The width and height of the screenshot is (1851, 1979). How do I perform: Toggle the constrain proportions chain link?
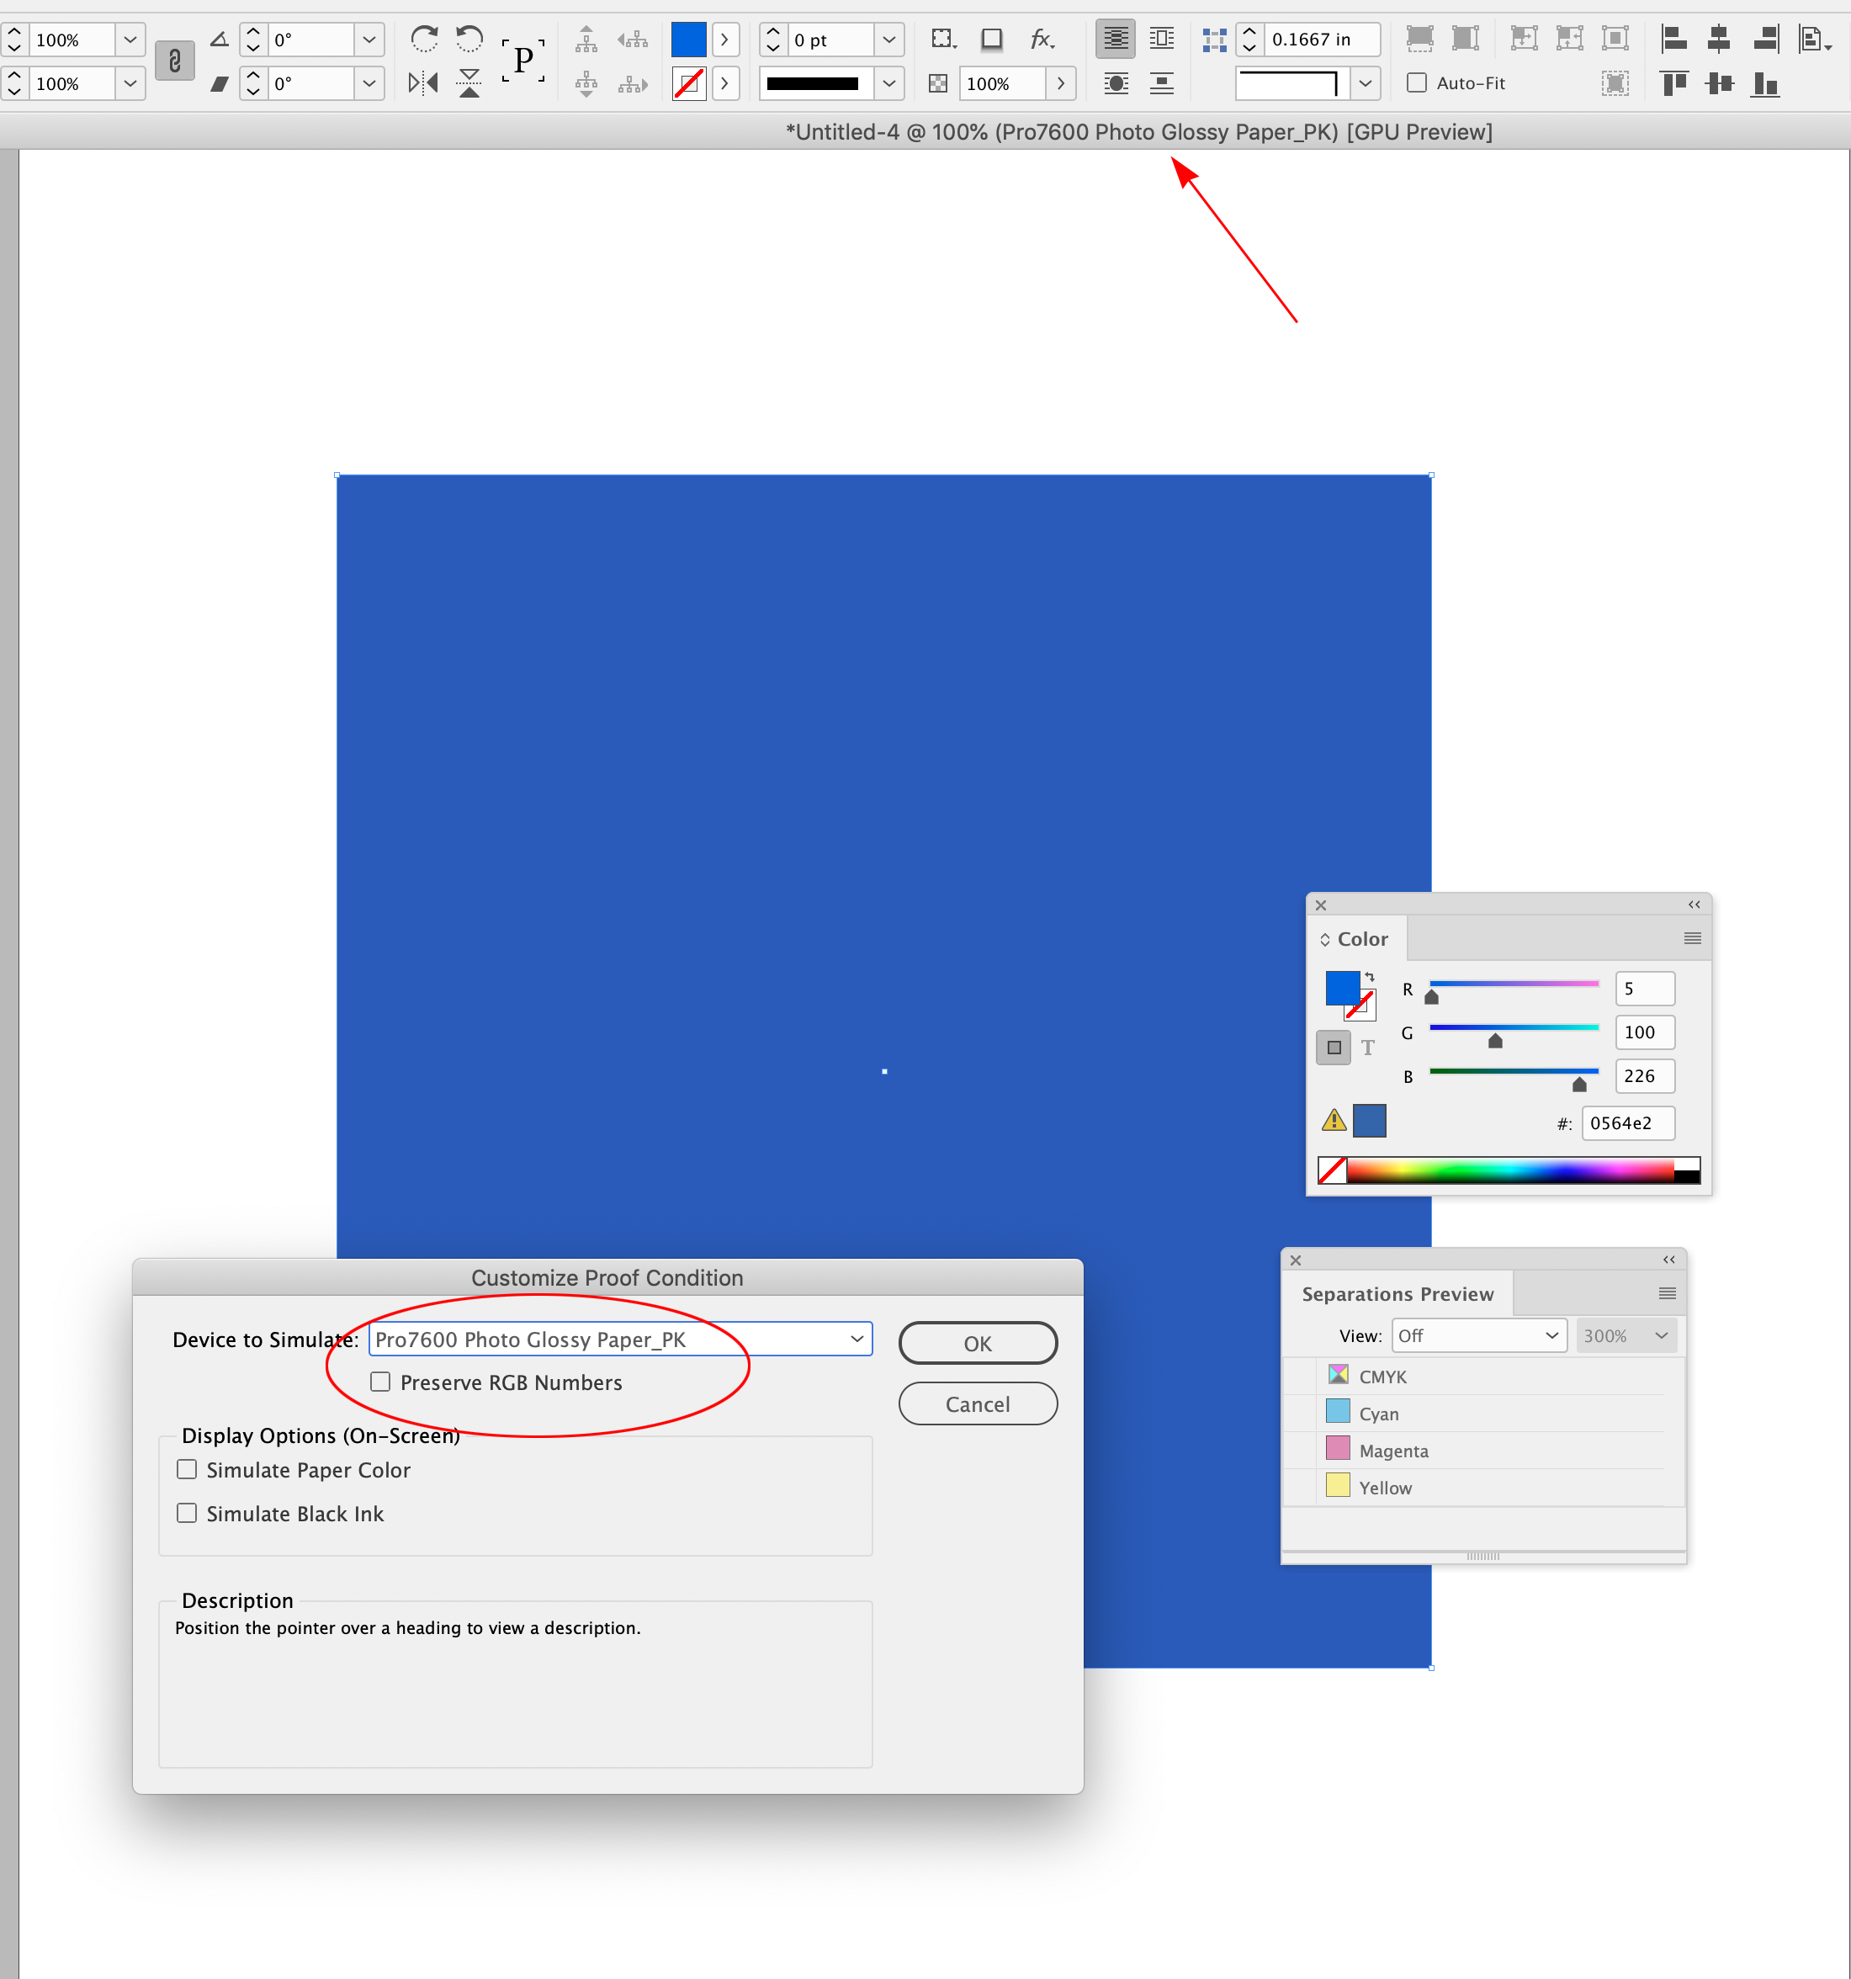pyautogui.click(x=174, y=61)
